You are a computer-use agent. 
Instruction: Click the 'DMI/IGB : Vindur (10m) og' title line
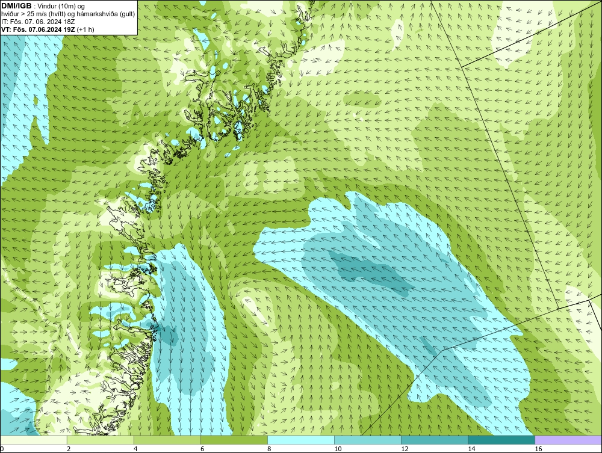tap(43, 6)
